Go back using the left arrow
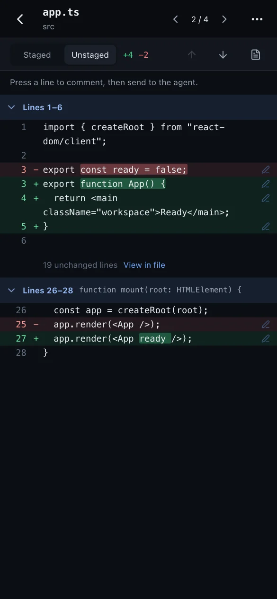The width and height of the screenshot is (277, 599). click(x=20, y=19)
